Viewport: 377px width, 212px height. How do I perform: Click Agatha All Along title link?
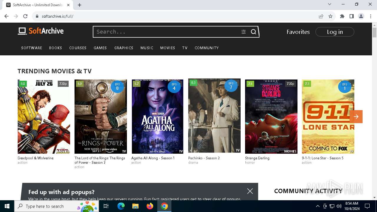153,158
